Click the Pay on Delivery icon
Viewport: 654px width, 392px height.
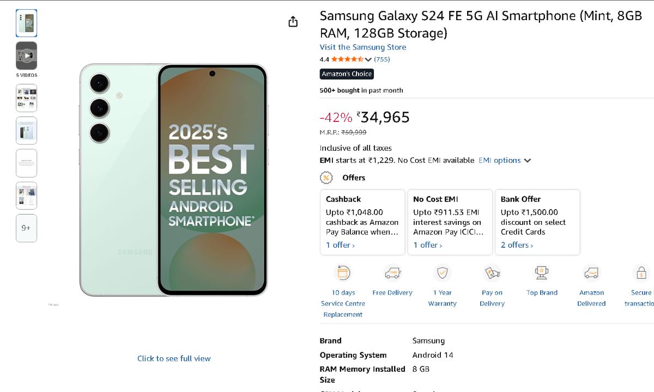(x=492, y=273)
